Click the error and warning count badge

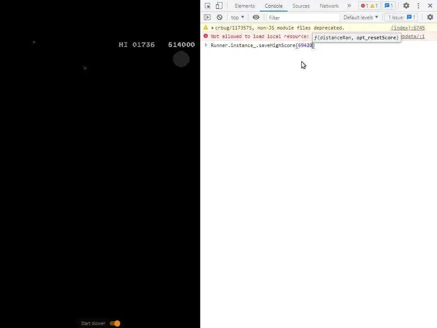click(369, 6)
